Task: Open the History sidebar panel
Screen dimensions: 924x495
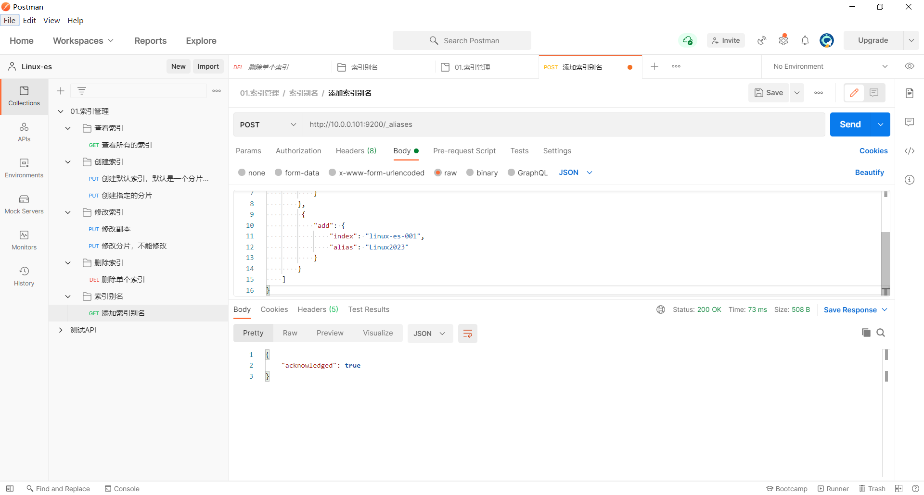Action: click(x=24, y=276)
